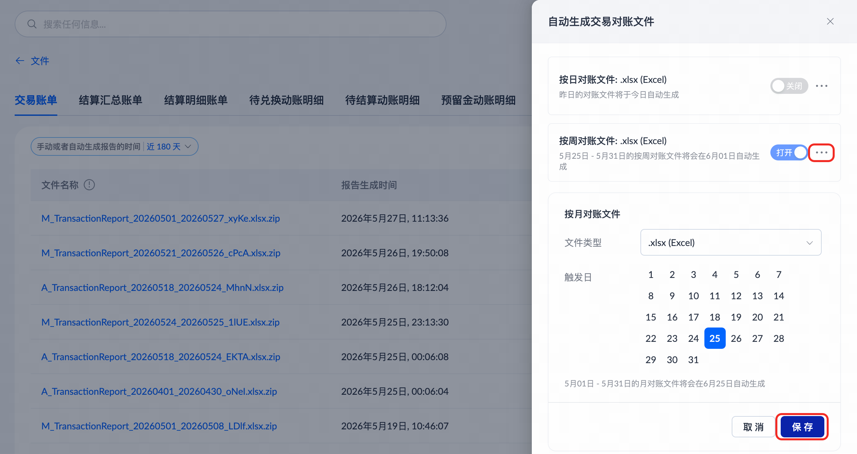This screenshot has width=857, height=454.
Task: Click timestamp 2026年5月19日, 10:46:07
Action: [395, 426]
